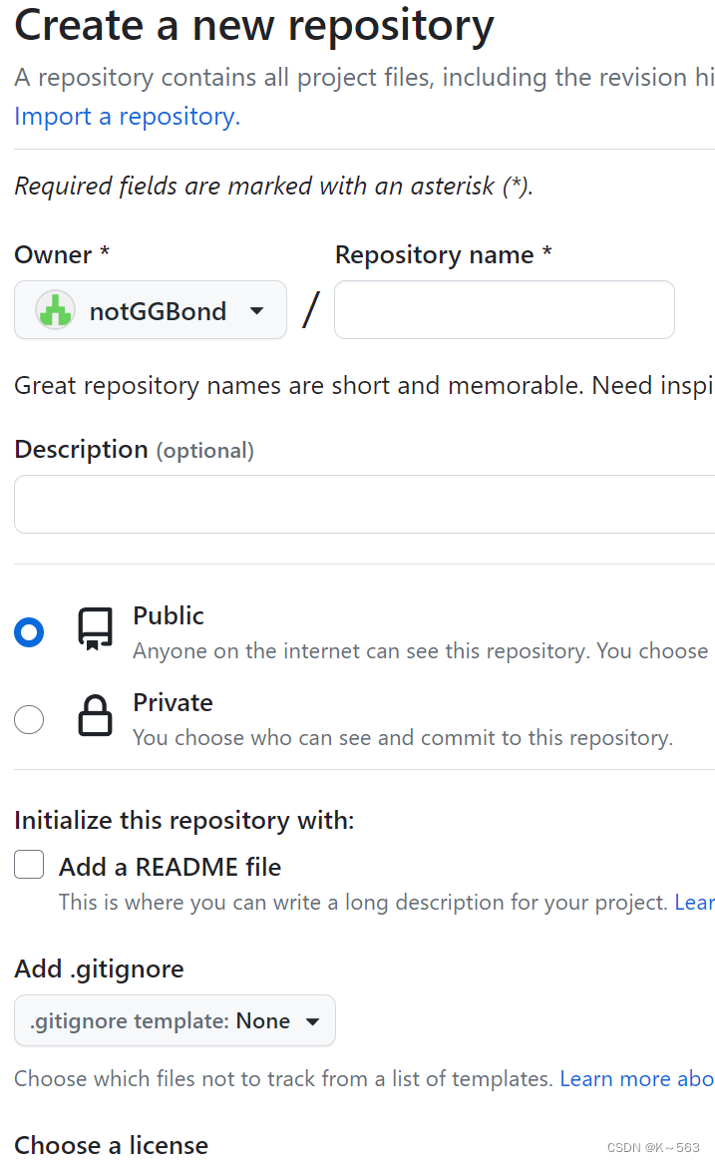
Task: Focus the Description input field
Action: pos(365,504)
